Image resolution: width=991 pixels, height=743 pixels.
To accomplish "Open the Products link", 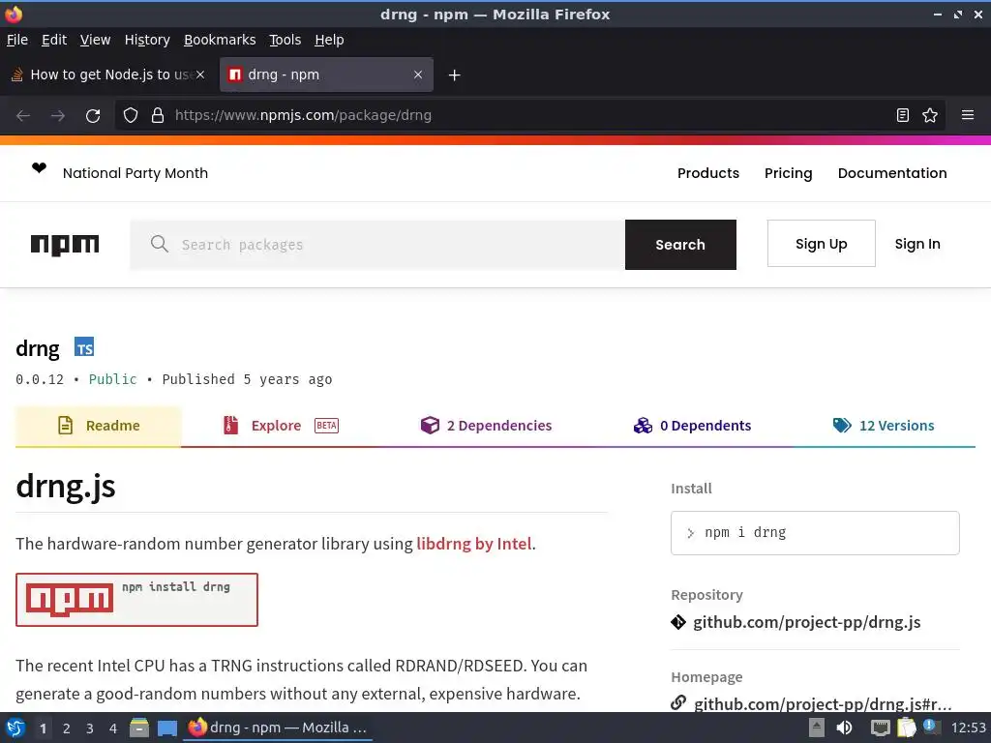I will (707, 173).
